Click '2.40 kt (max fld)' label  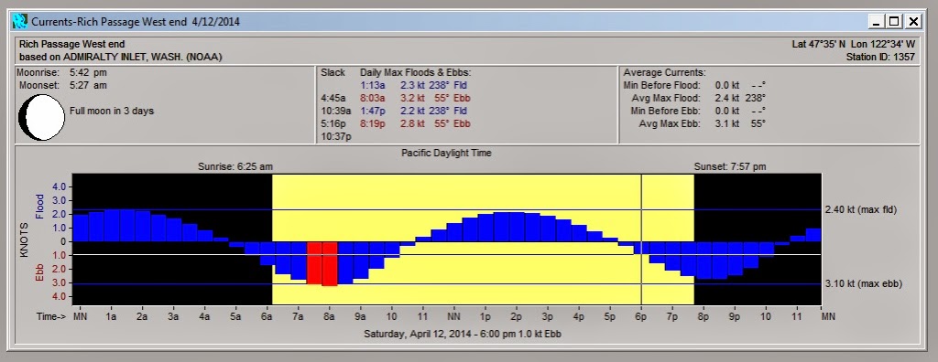(x=861, y=209)
